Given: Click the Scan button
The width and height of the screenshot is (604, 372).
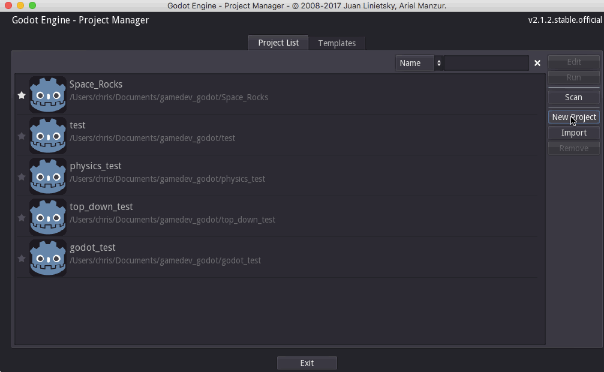Looking at the screenshot, I should [573, 97].
